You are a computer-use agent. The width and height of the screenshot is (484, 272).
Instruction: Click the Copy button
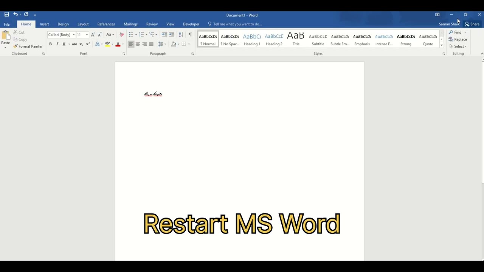[x=20, y=39]
